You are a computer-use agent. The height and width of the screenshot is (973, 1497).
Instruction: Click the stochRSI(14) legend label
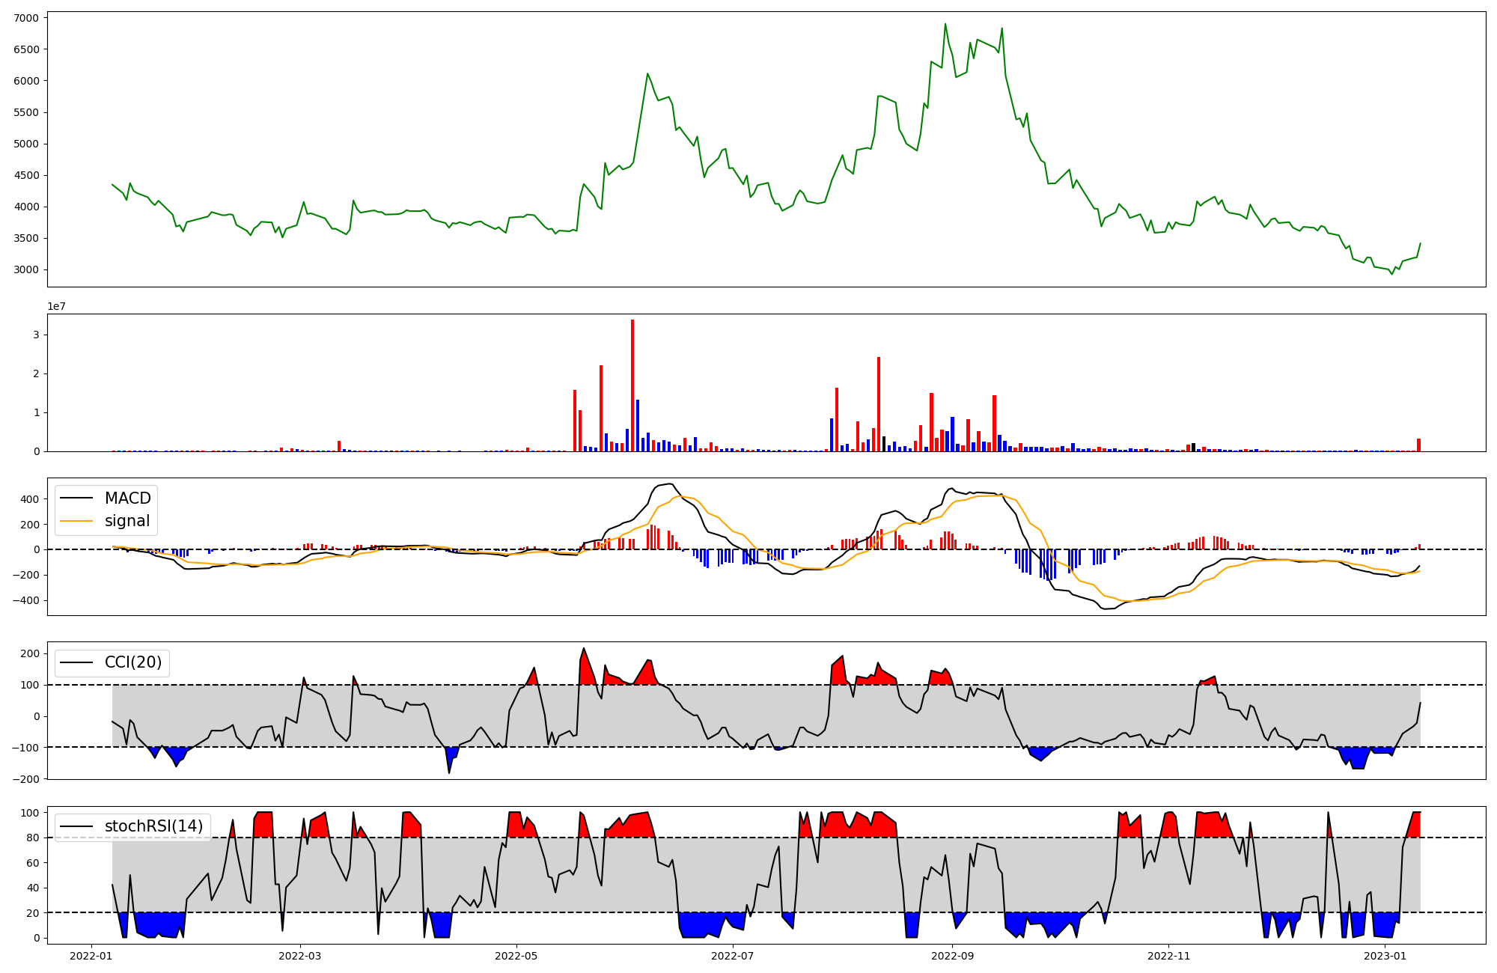pyautogui.click(x=153, y=826)
